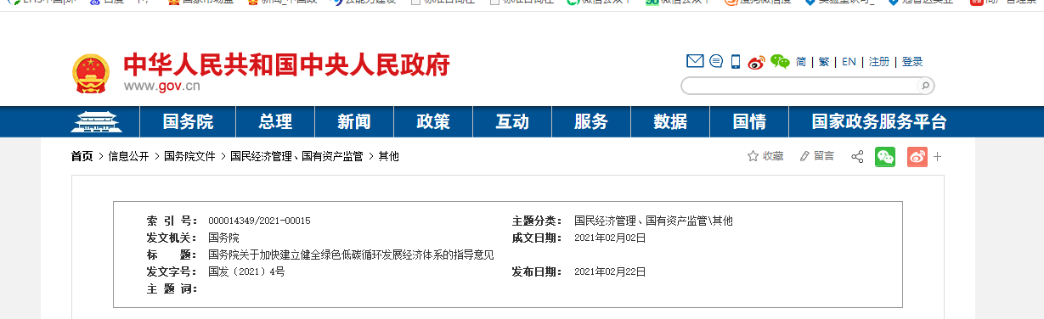This screenshot has width=1044, height=319.
Task: Open the WeChat icon in header
Action: point(780,61)
